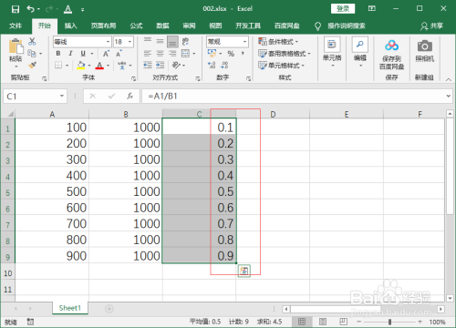Increase indent
The width and height of the screenshot is (456, 328).
160,65
